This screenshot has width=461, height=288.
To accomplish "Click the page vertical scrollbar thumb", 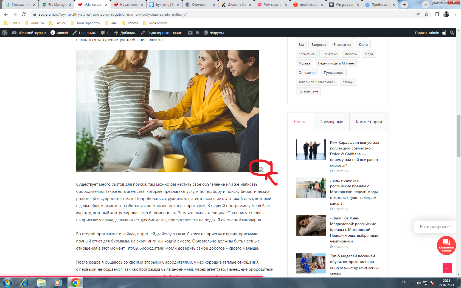I will (459, 136).
